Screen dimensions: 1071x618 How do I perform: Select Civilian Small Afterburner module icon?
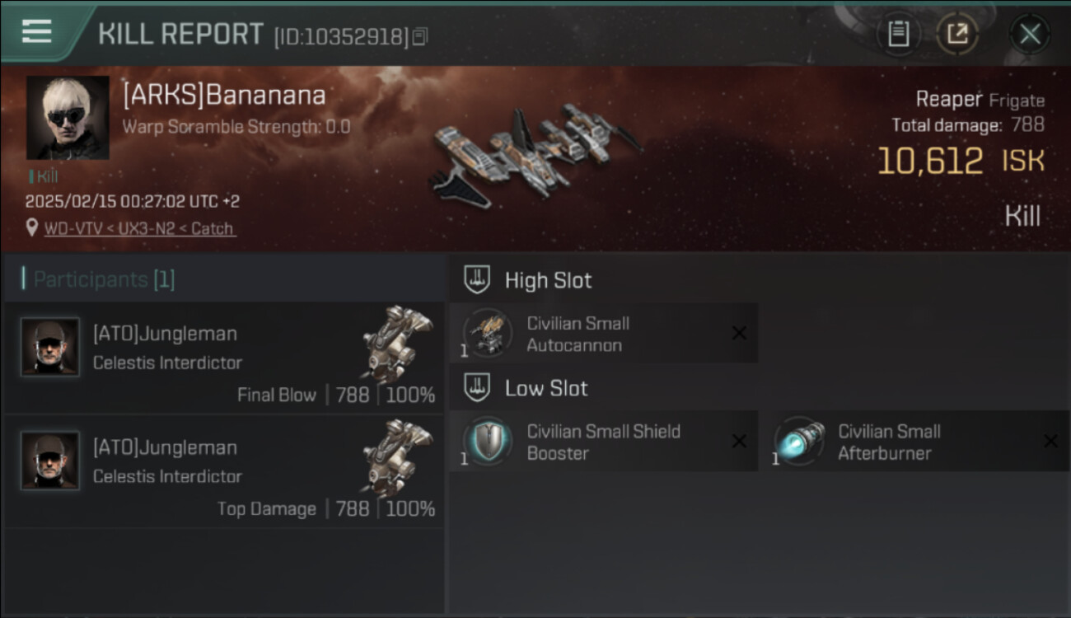pos(798,442)
